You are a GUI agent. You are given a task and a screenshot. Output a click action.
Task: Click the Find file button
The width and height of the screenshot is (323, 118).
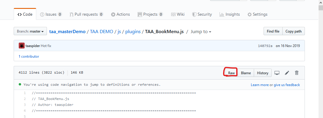273,31
